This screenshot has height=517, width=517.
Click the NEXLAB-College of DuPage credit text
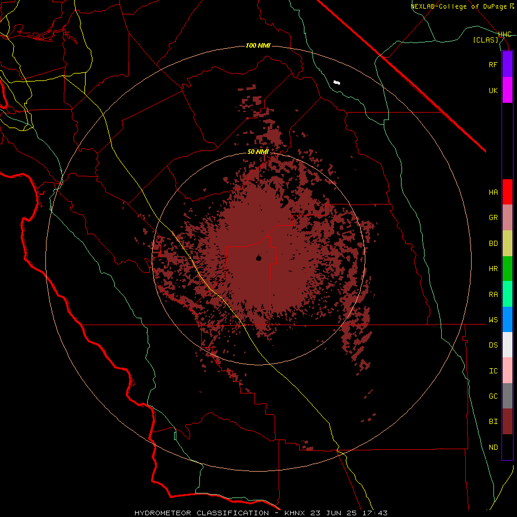[x=462, y=6]
